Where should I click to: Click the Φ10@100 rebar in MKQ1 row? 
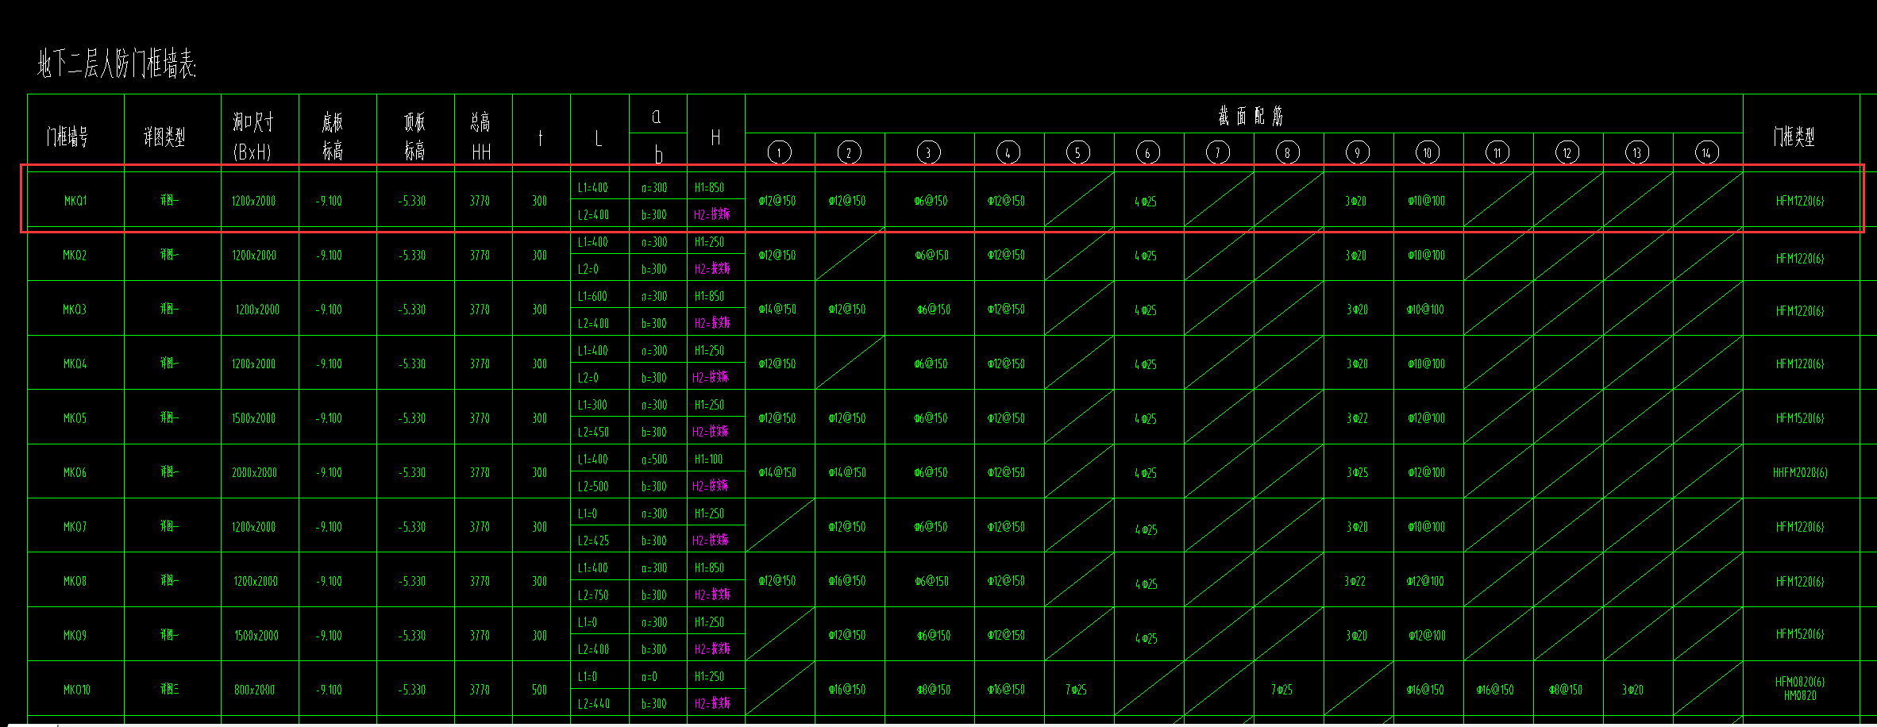(1427, 201)
